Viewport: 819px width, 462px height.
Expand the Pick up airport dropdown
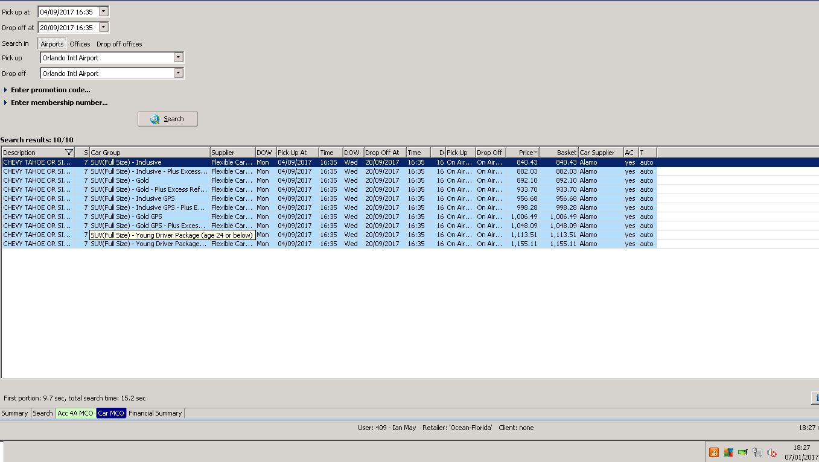click(178, 58)
